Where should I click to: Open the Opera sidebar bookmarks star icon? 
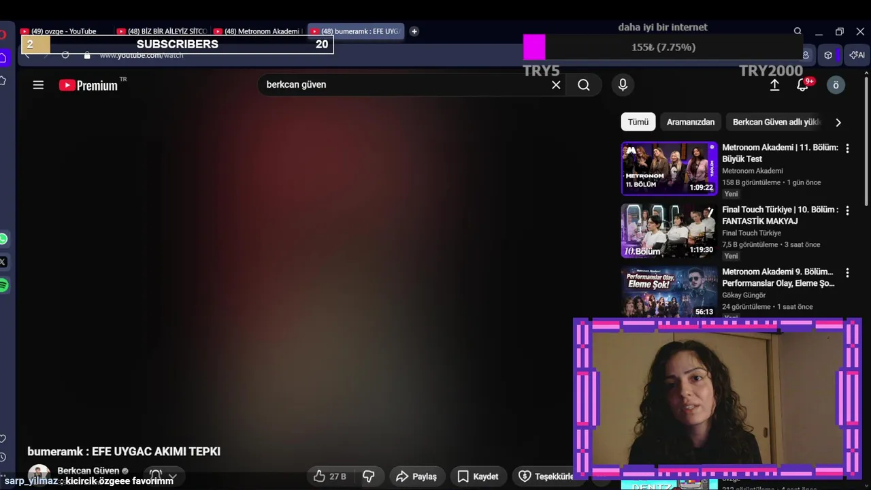3,80
